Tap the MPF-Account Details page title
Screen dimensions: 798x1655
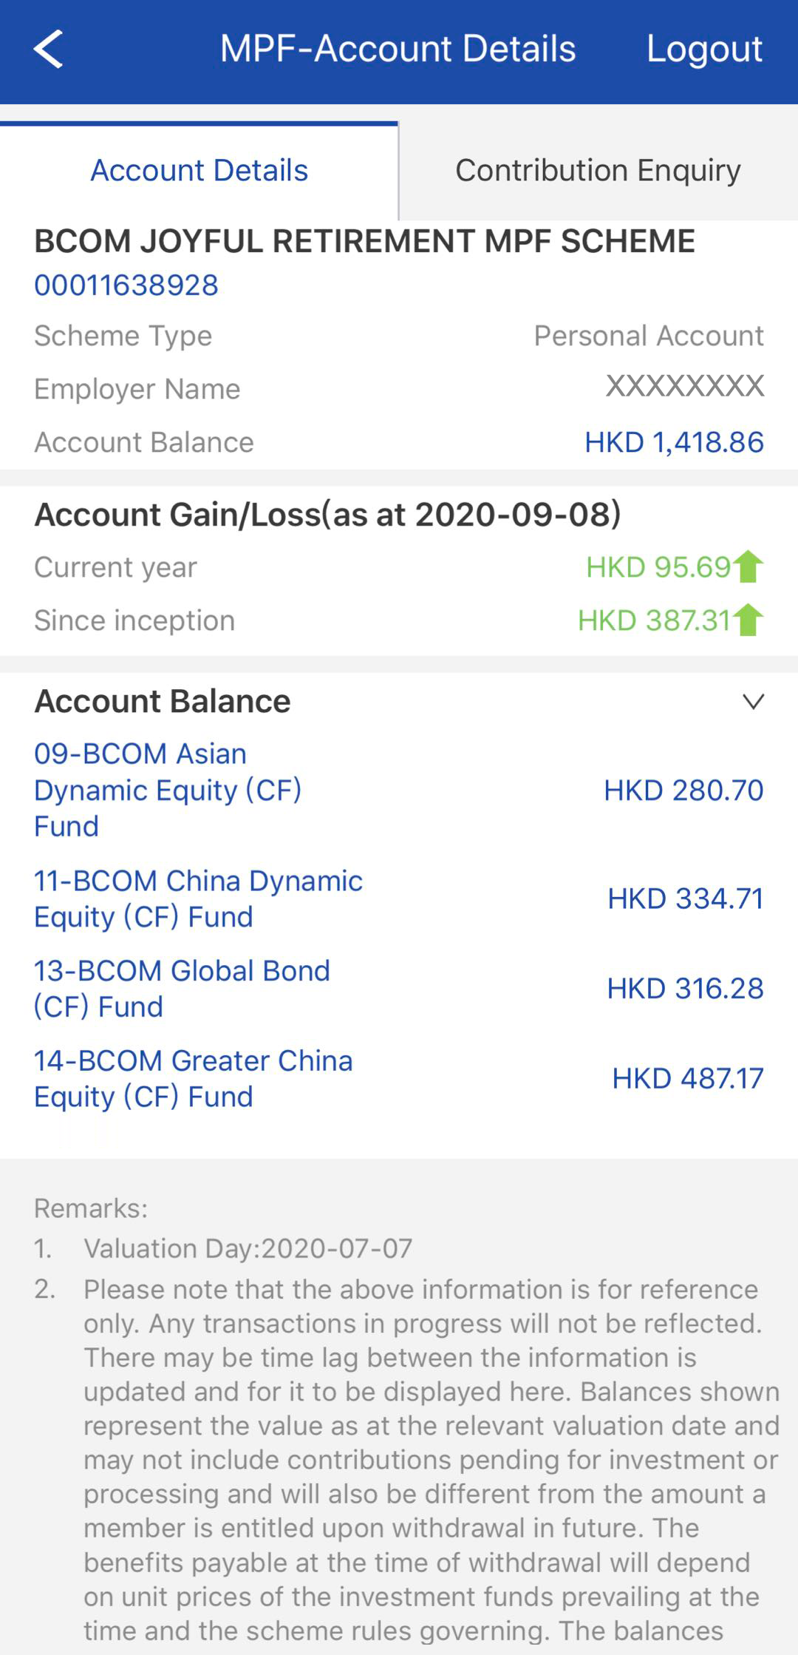click(x=398, y=50)
